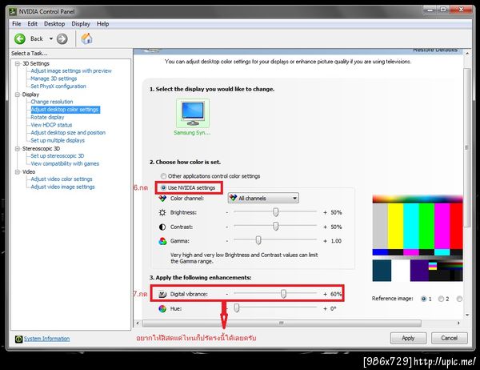The height and width of the screenshot is (370, 480).
Task: Choose Reference image 1 radio button
Action: 424,299
